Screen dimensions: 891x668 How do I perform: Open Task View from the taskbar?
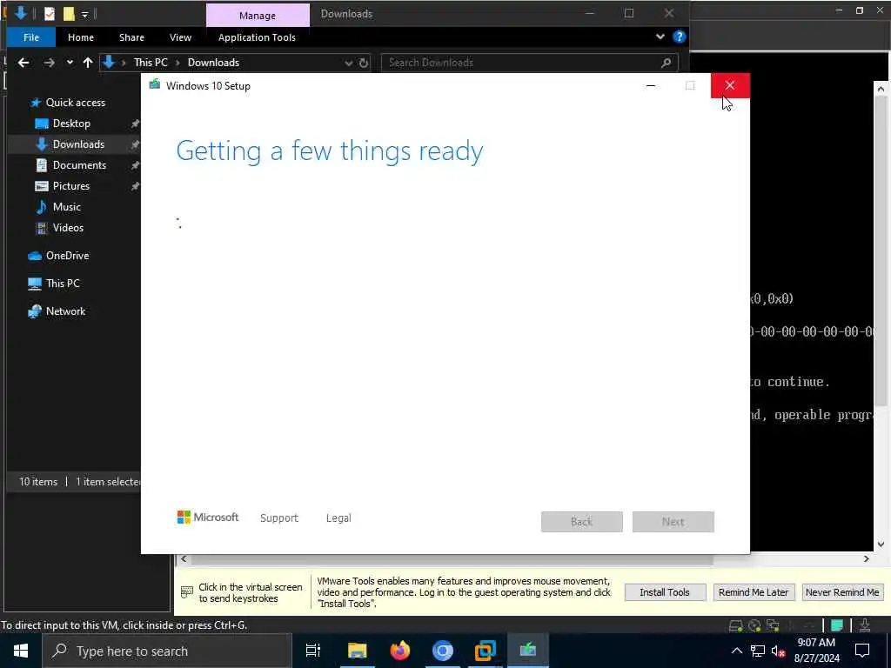313,651
